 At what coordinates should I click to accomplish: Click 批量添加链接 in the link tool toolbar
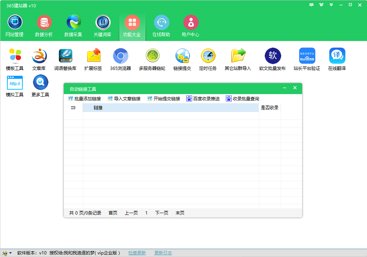point(84,98)
